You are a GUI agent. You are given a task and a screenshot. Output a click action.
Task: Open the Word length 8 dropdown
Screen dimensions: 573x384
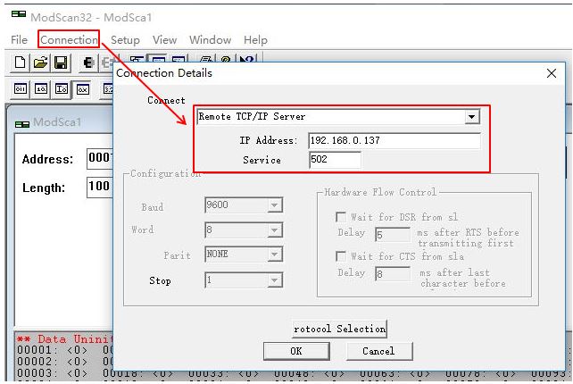275,230
